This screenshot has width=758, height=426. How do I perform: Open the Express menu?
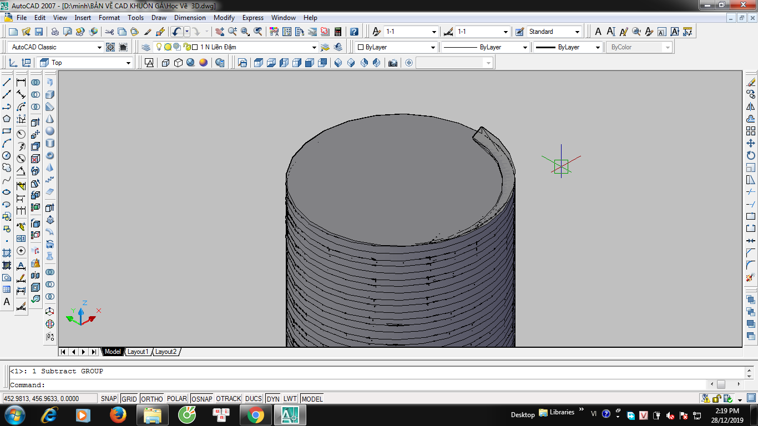pos(252,18)
